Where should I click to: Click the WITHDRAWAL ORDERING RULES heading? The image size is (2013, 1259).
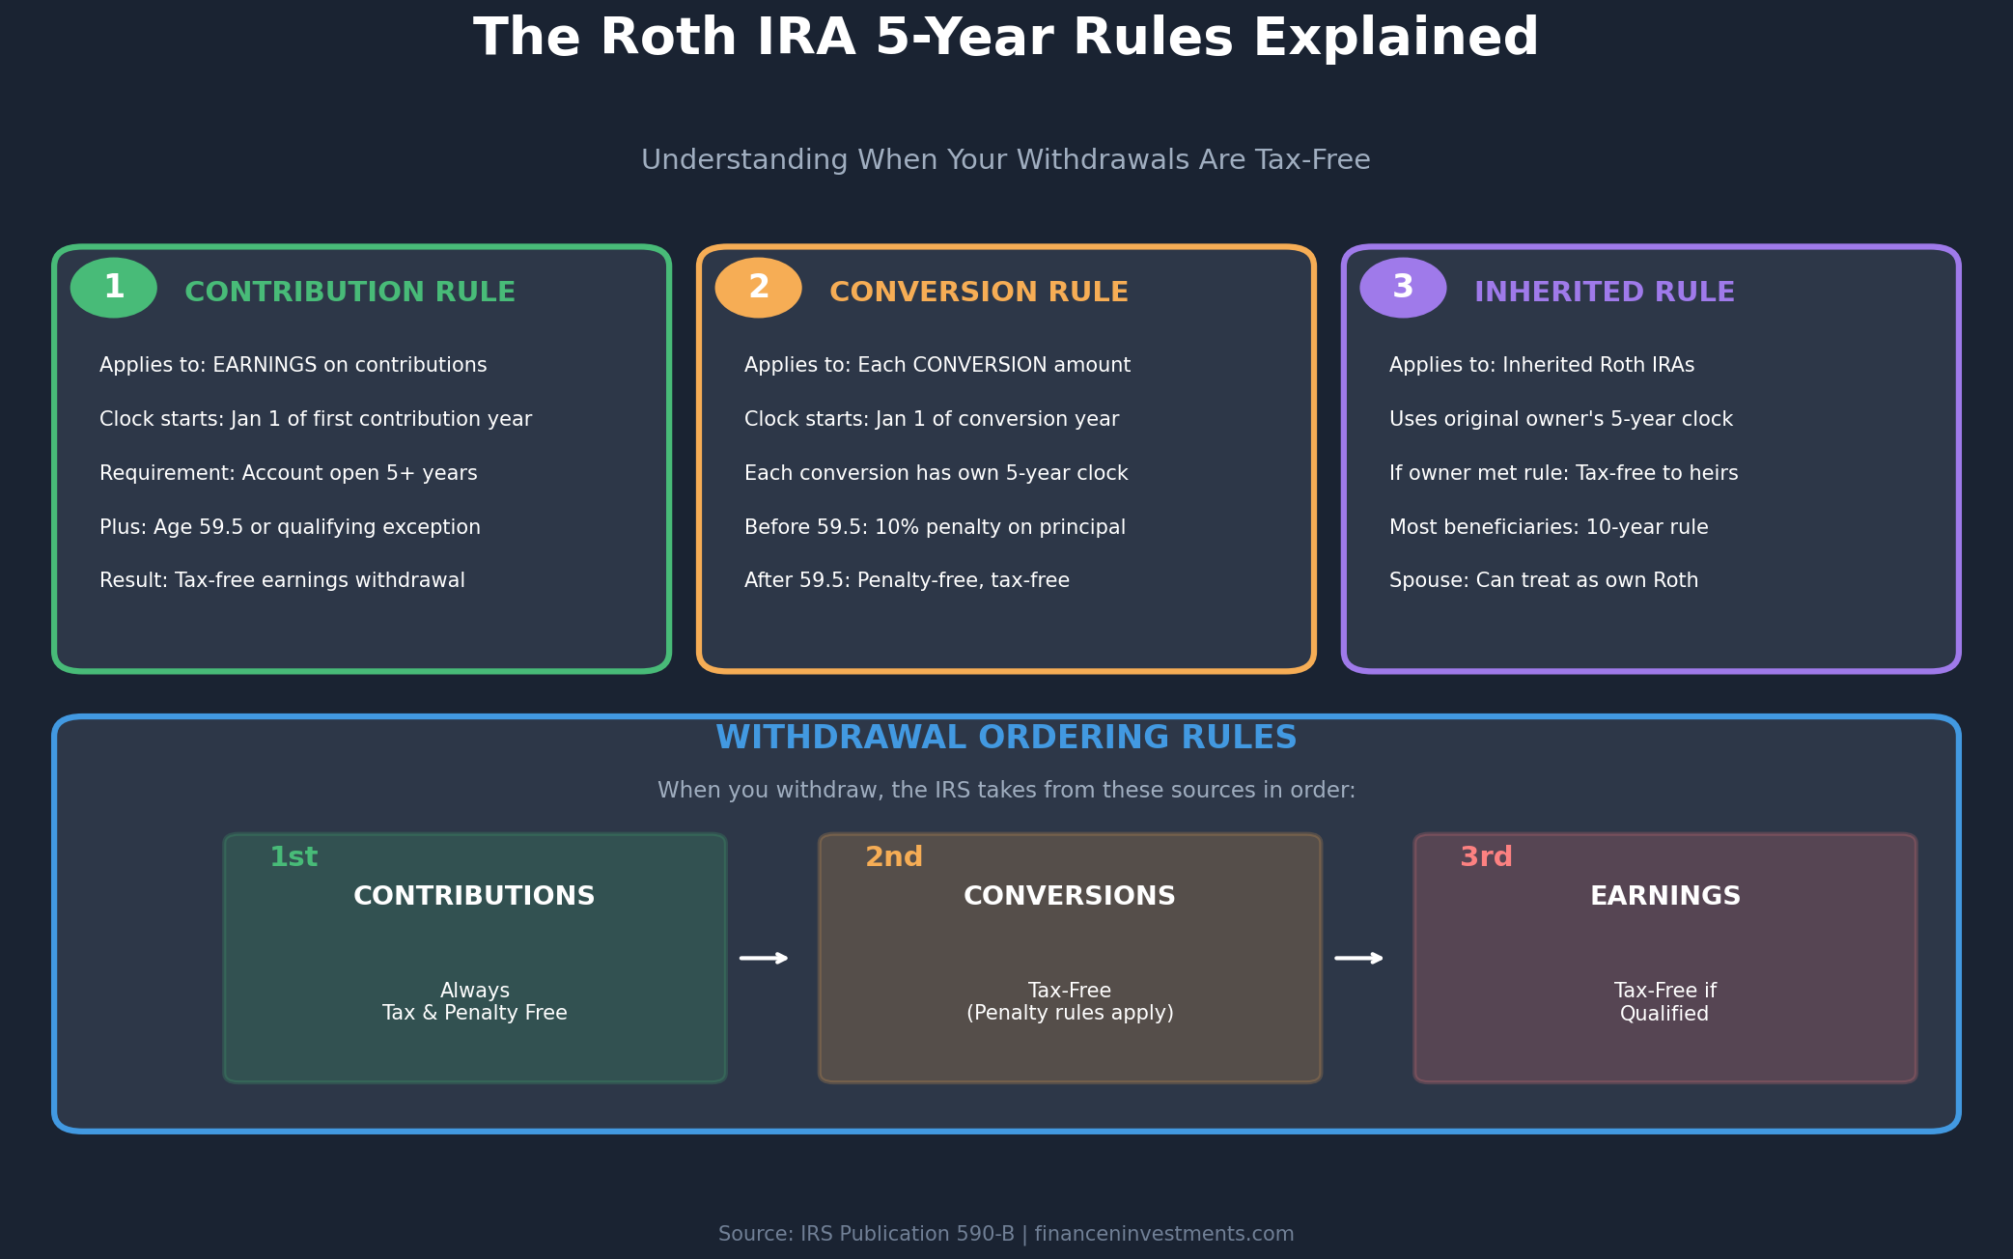(x=1006, y=737)
